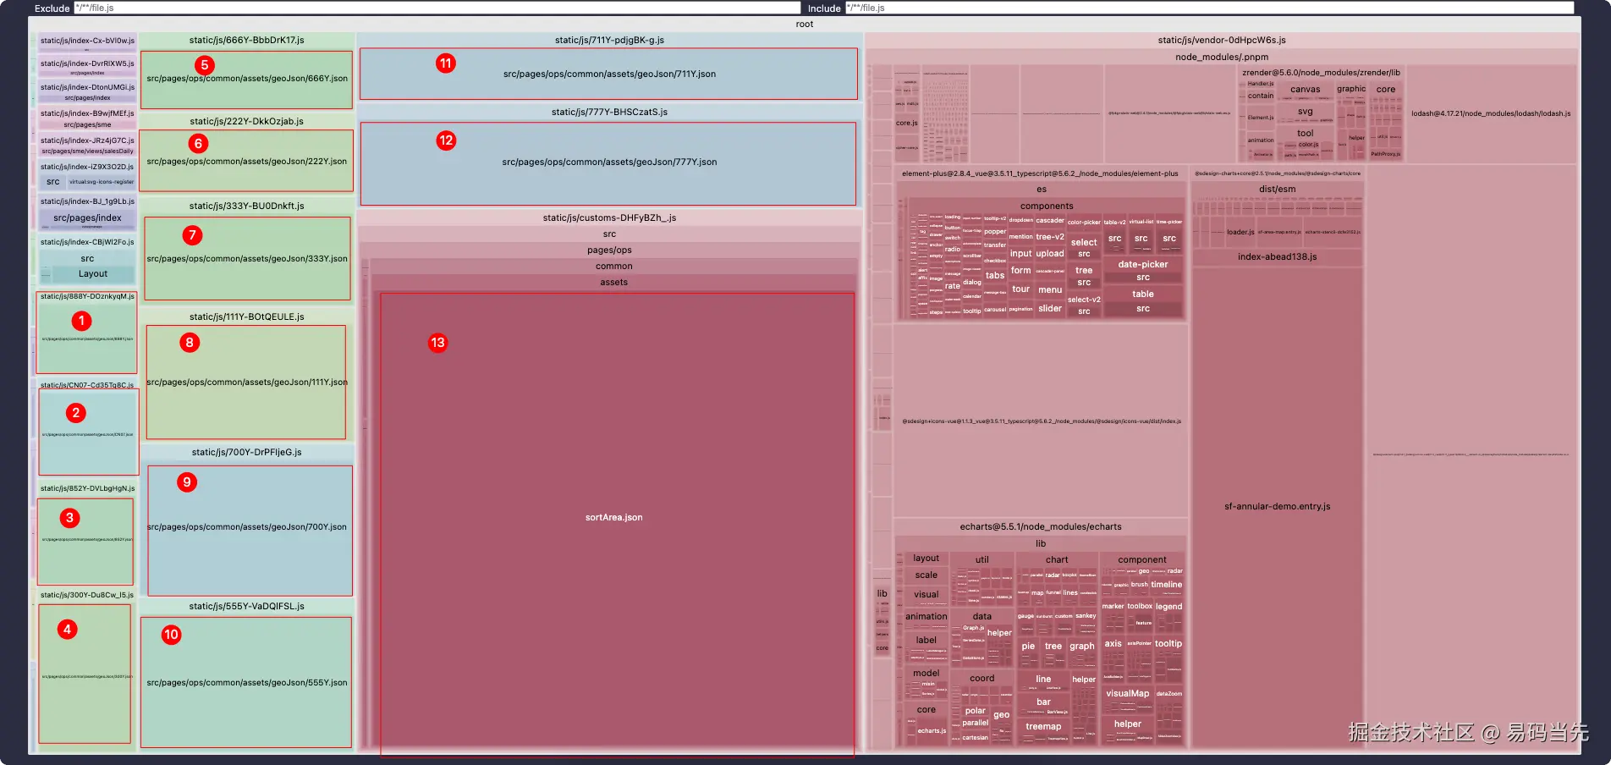Click the echarts component folder header

click(x=1142, y=559)
